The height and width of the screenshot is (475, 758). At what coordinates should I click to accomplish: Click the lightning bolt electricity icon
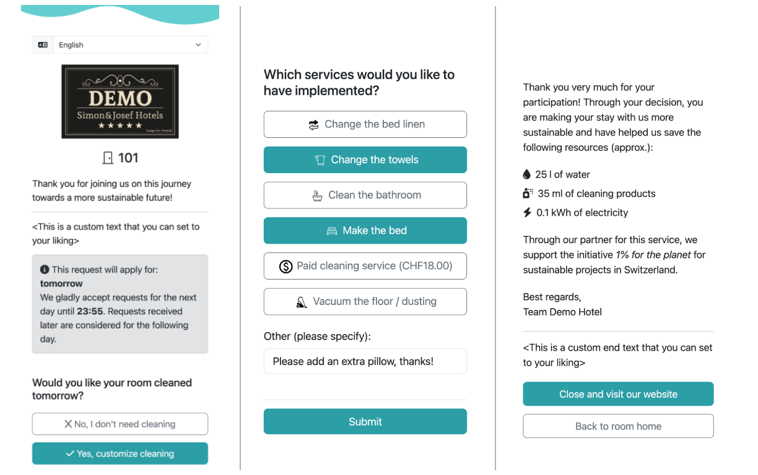click(526, 212)
